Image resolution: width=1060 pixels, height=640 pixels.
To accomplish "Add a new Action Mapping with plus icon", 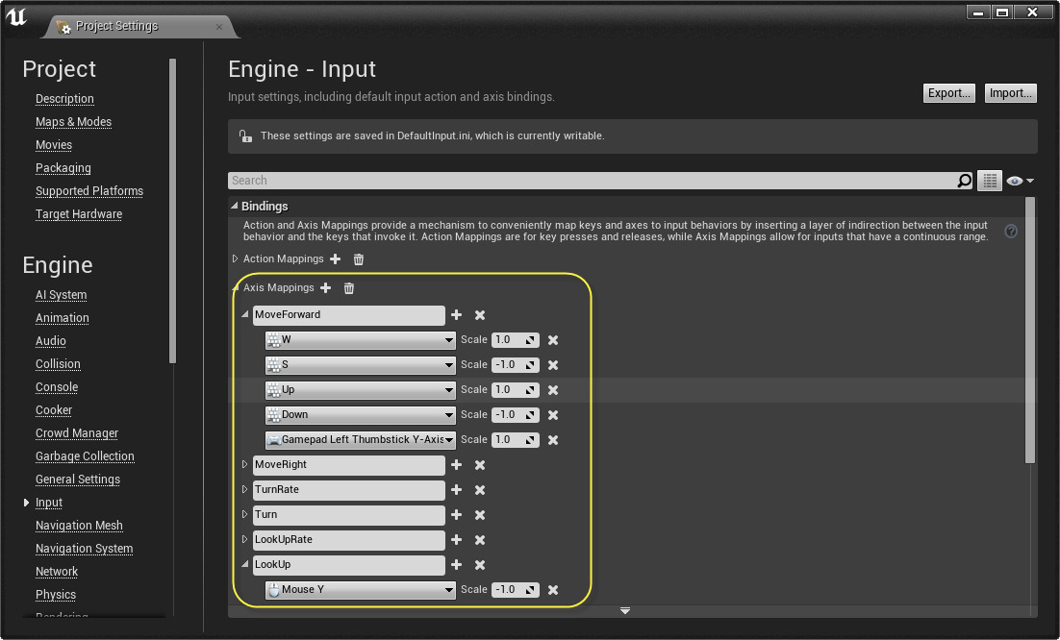I will [335, 259].
